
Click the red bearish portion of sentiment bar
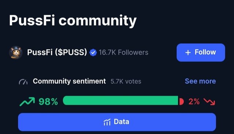tap(182, 102)
